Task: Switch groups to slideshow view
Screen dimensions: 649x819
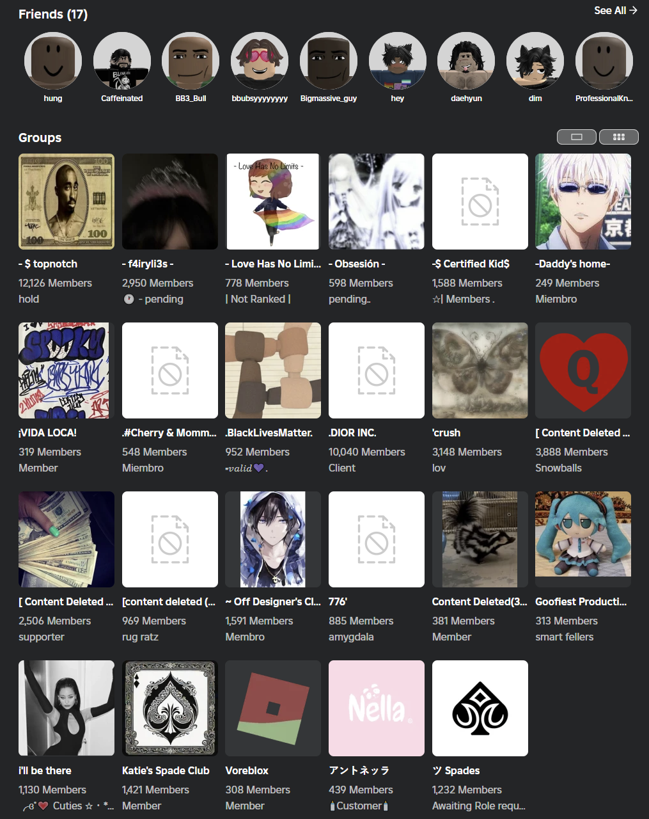Action: point(576,137)
